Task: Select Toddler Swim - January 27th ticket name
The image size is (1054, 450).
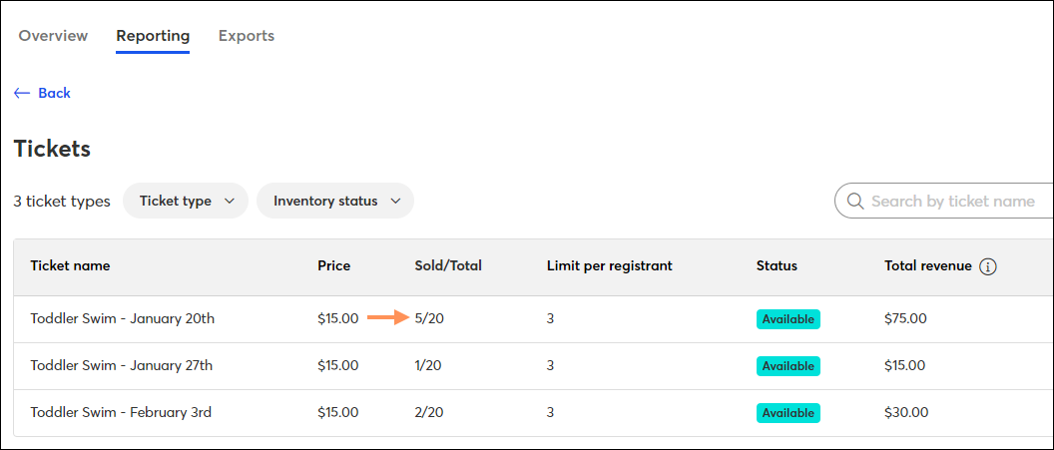Action: (122, 366)
